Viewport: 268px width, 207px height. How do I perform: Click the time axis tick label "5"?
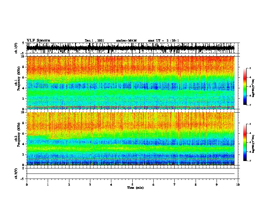132,185
